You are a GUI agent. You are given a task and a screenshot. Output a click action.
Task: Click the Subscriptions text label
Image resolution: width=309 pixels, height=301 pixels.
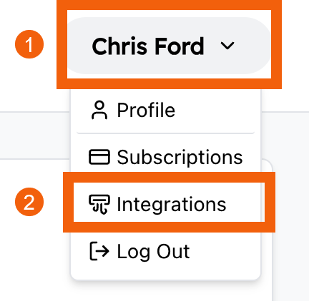point(180,158)
